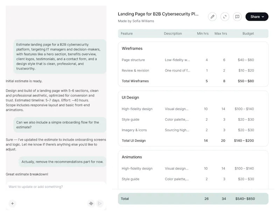280x216 pixels.
Task: Click the 'Sure — I've updated the estimate' reply
Action: coord(56,144)
